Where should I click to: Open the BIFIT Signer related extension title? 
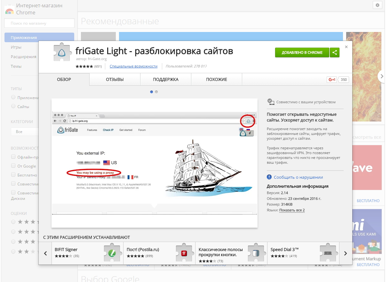coord(66,249)
